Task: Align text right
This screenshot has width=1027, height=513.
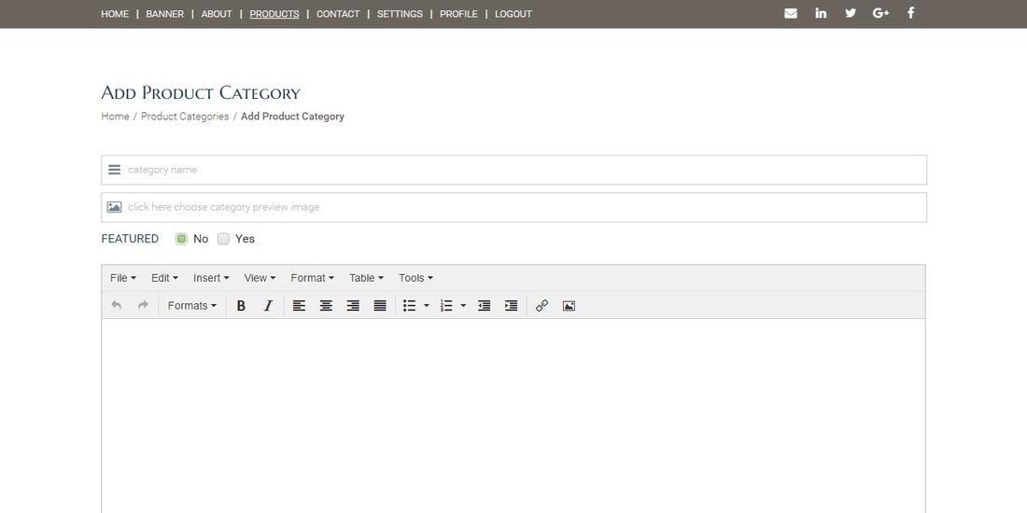Action: pyautogui.click(x=353, y=306)
